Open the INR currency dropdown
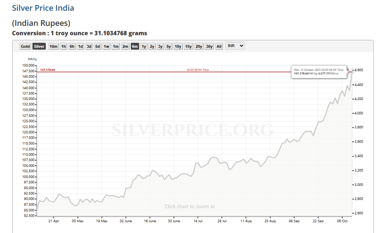The width and height of the screenshot is (390, 233). pos(235,46)
